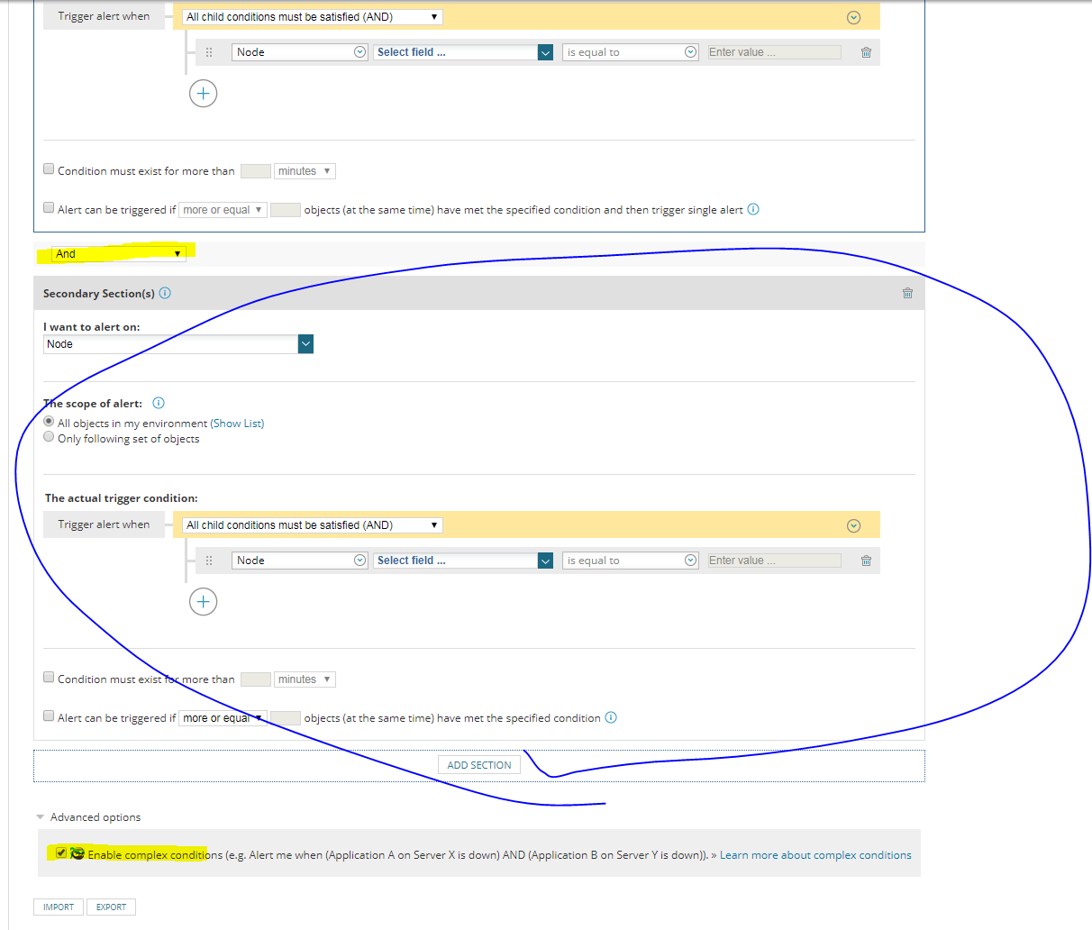Image resolution: width=1092 pixels, height=930 pixels.
Task: Open secondary 'is equal to' operator dropdown
Action: point(631,561)
